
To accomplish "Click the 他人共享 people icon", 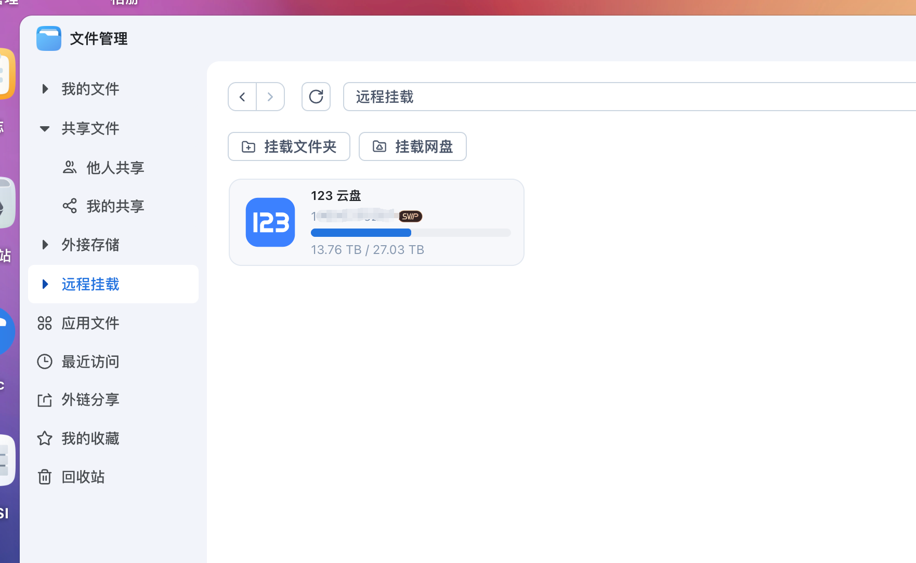I will point(70,167).
